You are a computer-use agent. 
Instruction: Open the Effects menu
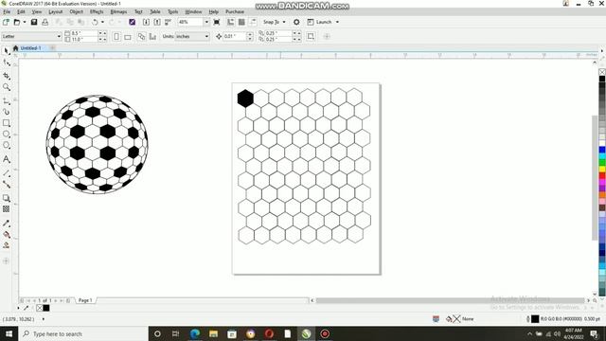[97, 11]
